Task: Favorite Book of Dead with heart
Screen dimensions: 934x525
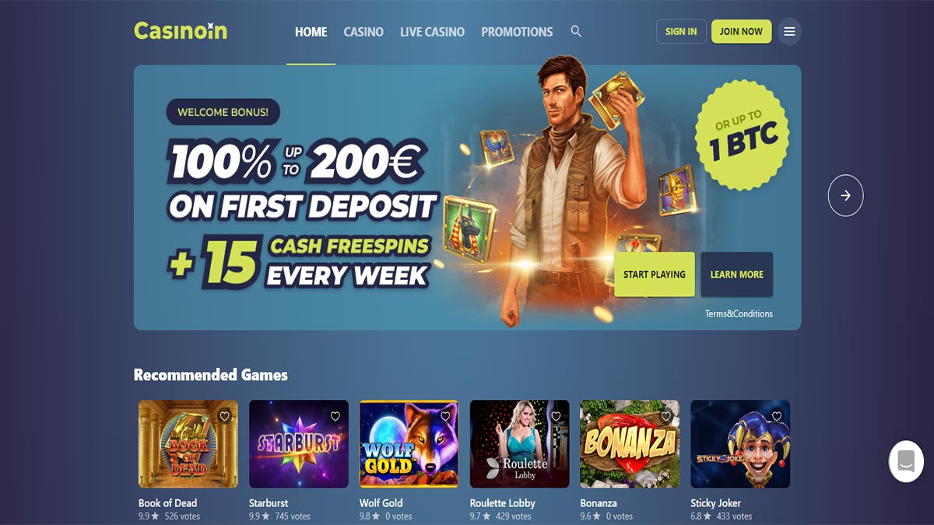Action: [225, 416]
